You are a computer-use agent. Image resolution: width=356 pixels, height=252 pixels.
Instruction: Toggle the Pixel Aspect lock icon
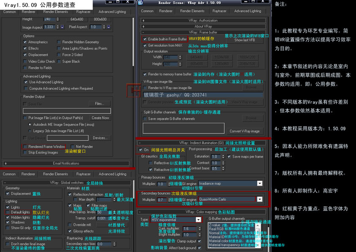pyautogui.click(x=109, y=27)
